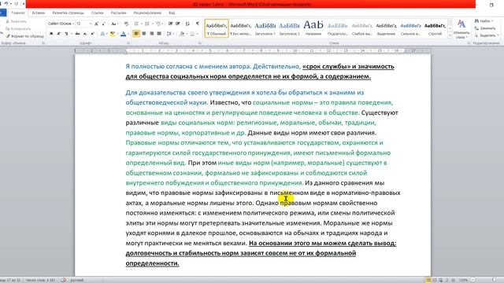Viewport: 504px width, 283px height.
Task: Switch to Вид tab
Action: 172,13
